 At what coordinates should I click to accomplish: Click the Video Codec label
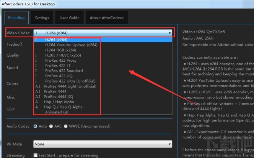click(x=18, y=33)
